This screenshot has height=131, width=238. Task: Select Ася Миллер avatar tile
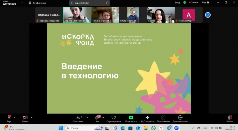[189, 15]
